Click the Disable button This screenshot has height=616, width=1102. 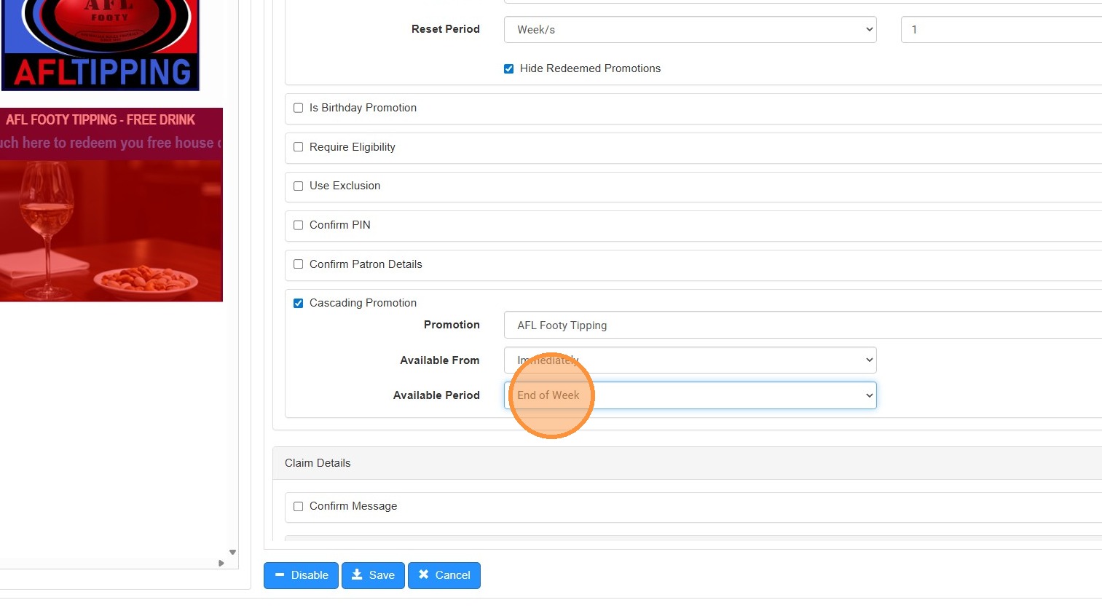pos(301,575)
